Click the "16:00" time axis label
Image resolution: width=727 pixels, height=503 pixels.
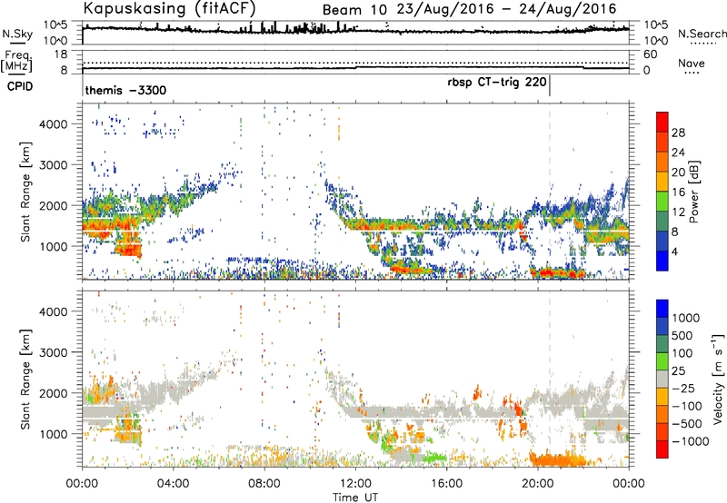[446, 484]
